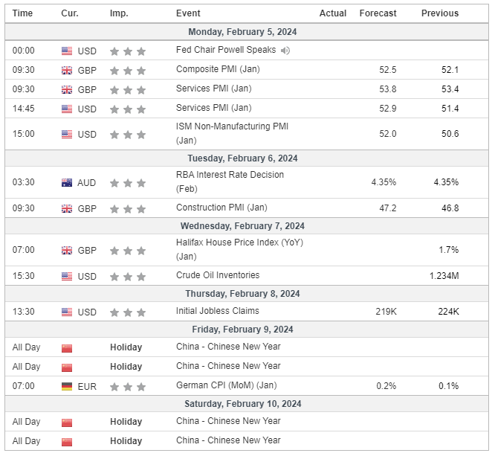Viewport: 495px width, 456px height.
Task: Click the Forecast column header
Action: [x=378, y=13]
